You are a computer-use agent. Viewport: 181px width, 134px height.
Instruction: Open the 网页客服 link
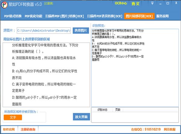pyautogui.click(x=170, y=129)
